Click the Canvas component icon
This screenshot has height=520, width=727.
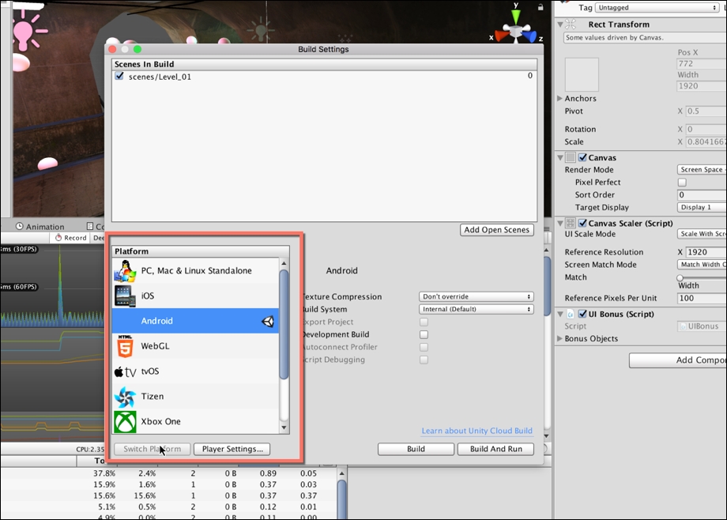[571, 158]
